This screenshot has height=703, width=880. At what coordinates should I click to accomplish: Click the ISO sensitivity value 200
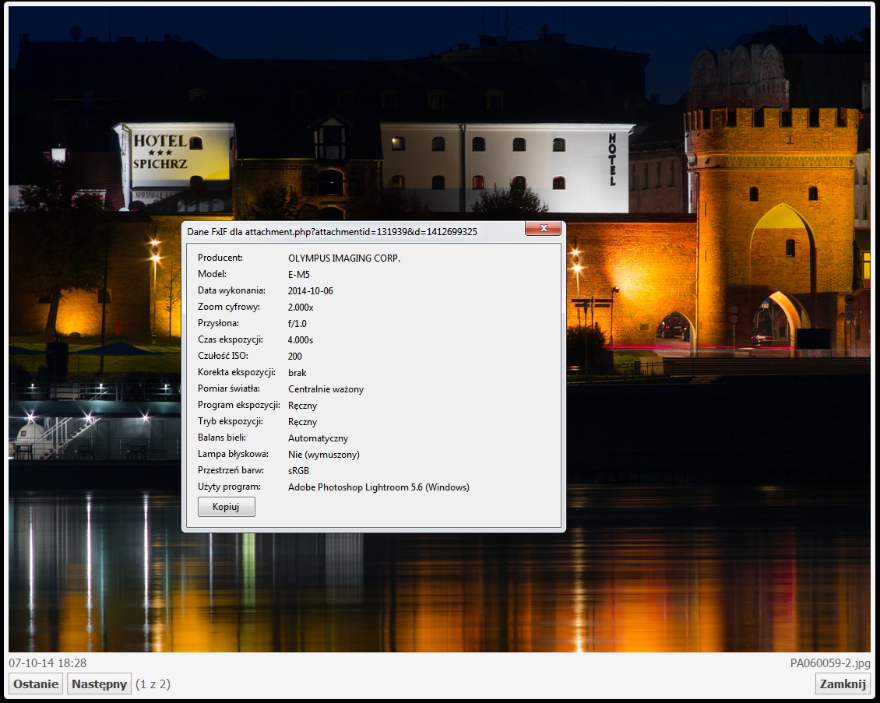click(x=295, y=356)
